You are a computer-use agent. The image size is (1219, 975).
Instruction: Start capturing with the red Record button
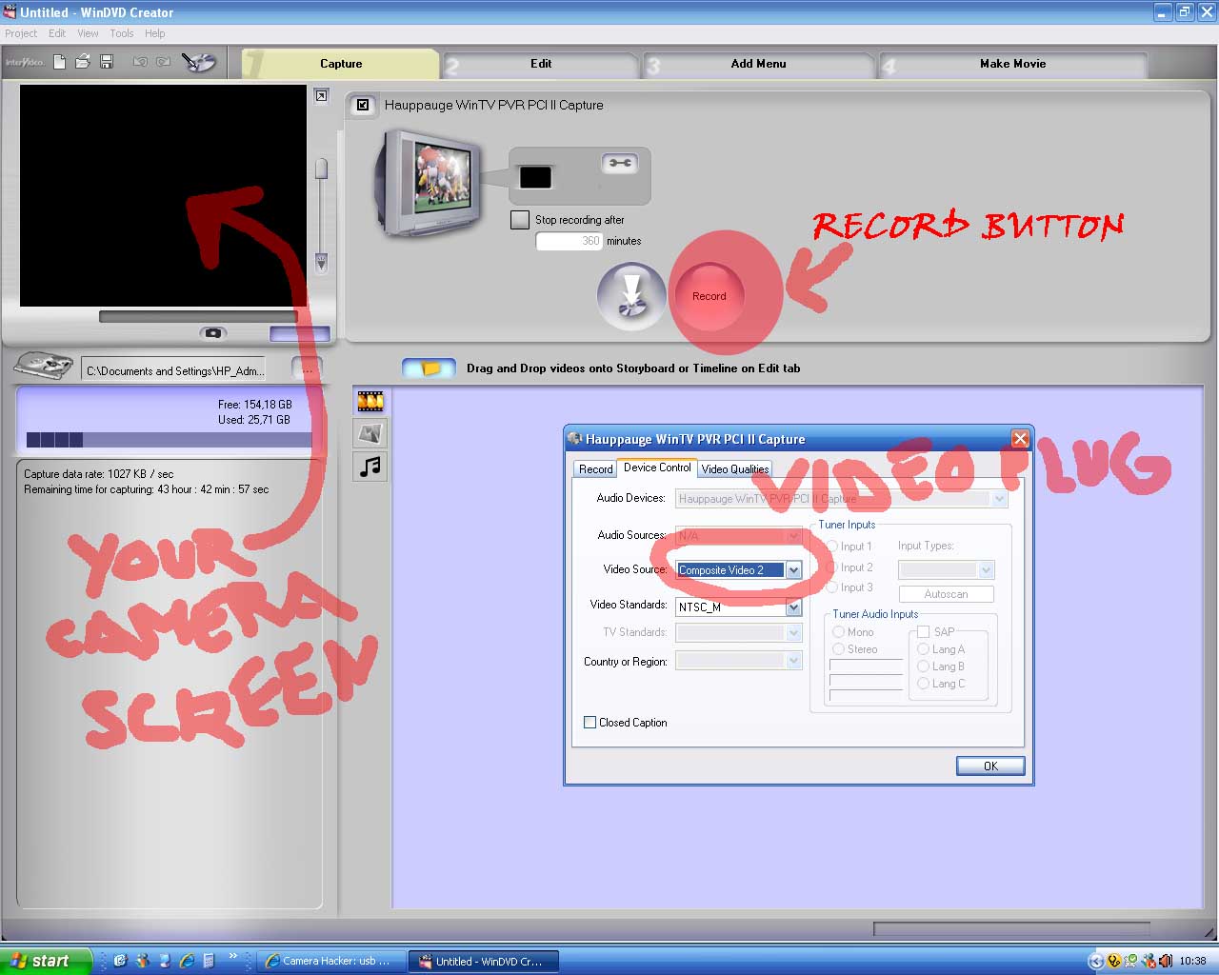(709, 296)
